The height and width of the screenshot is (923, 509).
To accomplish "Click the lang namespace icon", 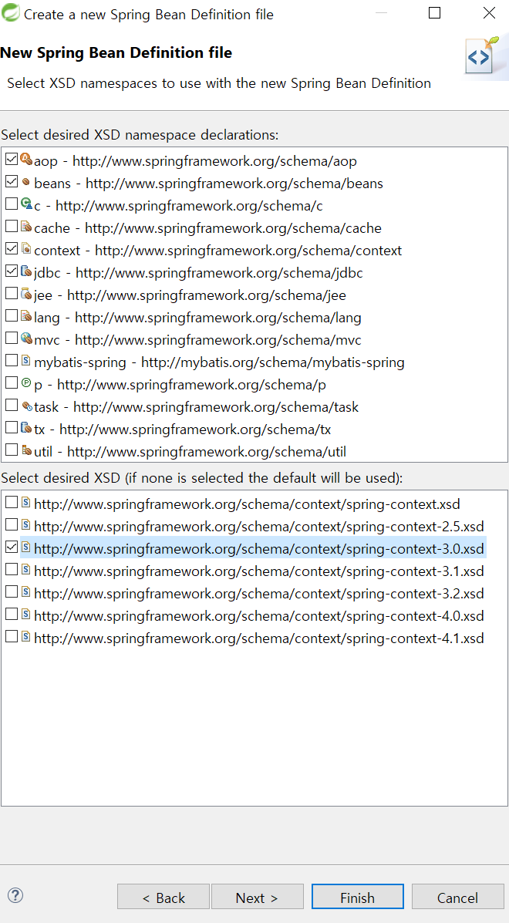I will tap(26, 317).
